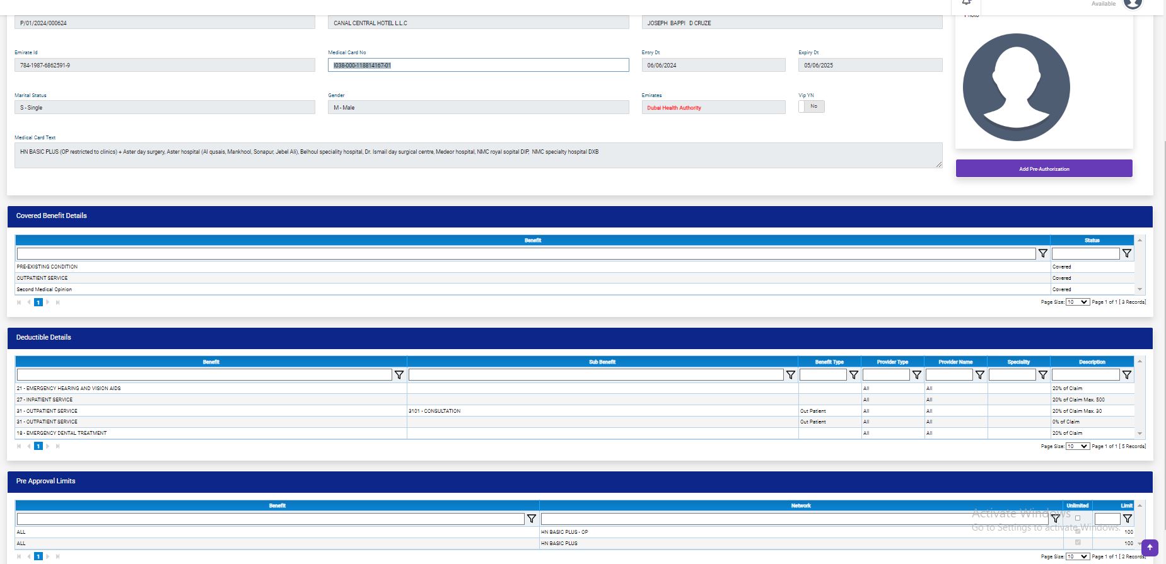Click filter icon for Covered Benefit Status column
Screen dimensions: 1166x564
1127,253
